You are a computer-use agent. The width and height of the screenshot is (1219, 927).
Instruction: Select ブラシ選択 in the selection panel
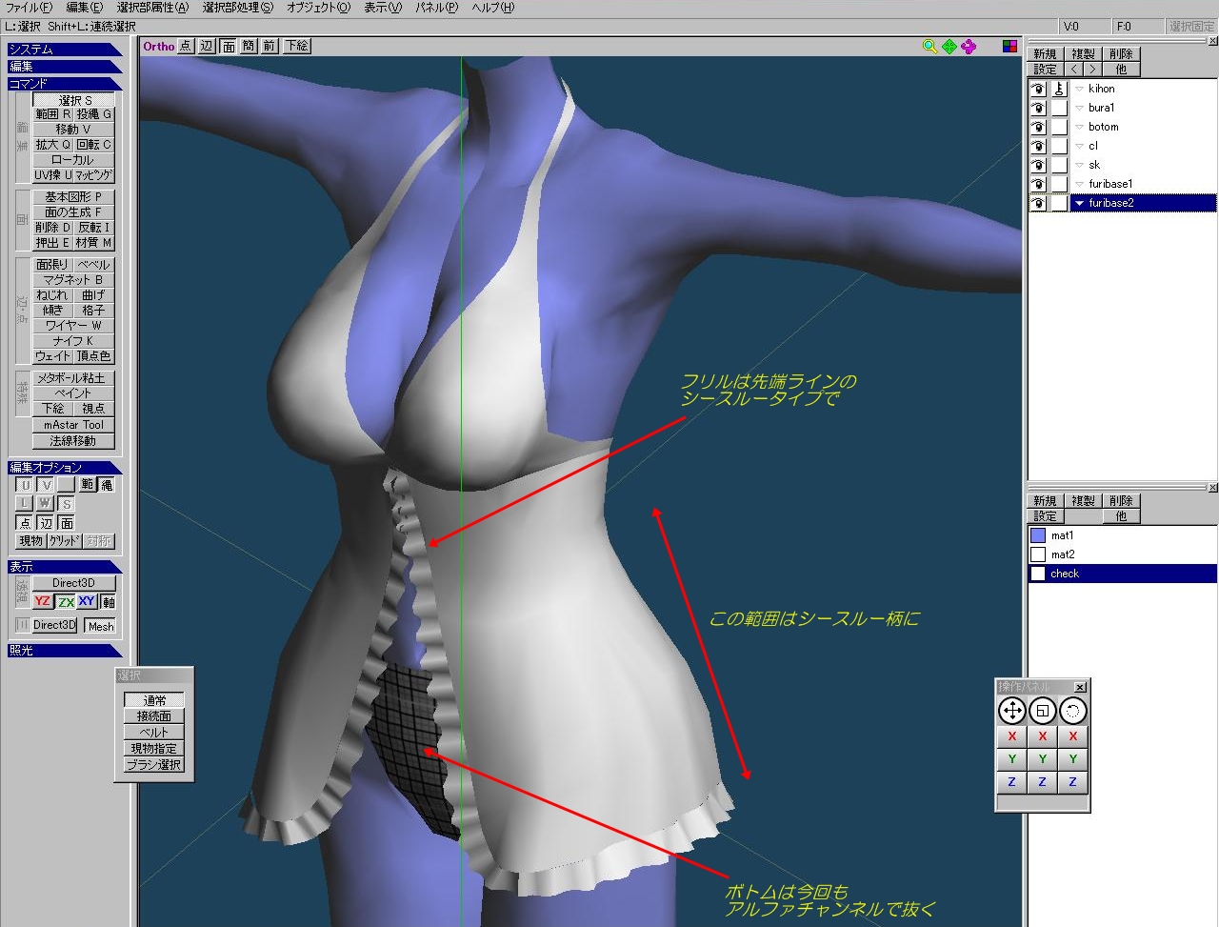pyautogui.click(x=153, y=765)
